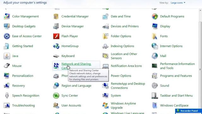The height and width of the screenshot is (114, 202).
Task: Open the Indexing Options icon
Action: click(x=105, y=46)
